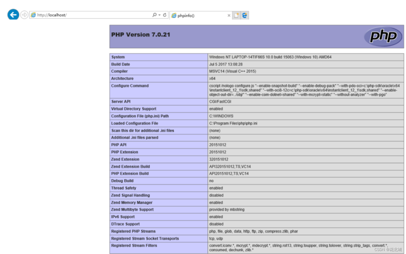
Task: Click the 'PHP Extension Build' label
Action: tap(130, 174)
